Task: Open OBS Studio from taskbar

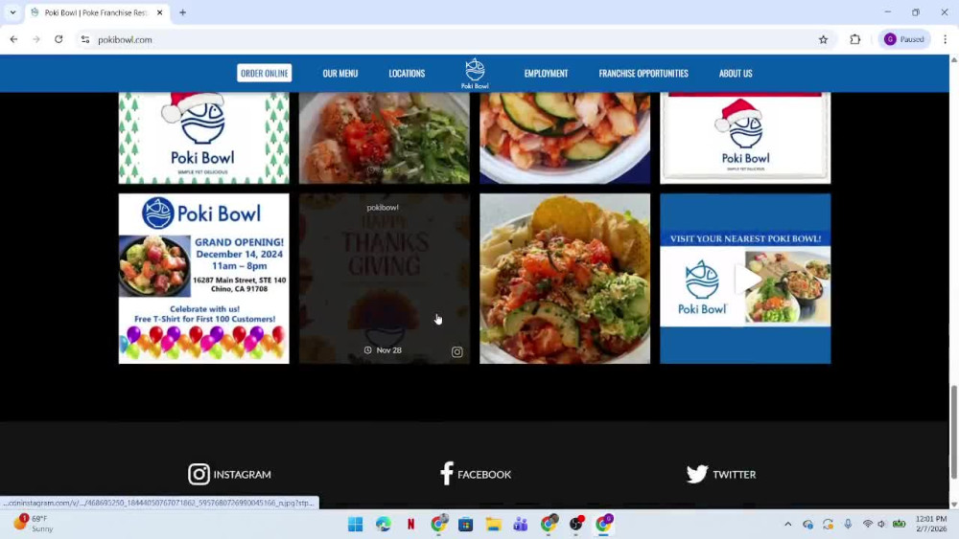Action: coord(576,524)
